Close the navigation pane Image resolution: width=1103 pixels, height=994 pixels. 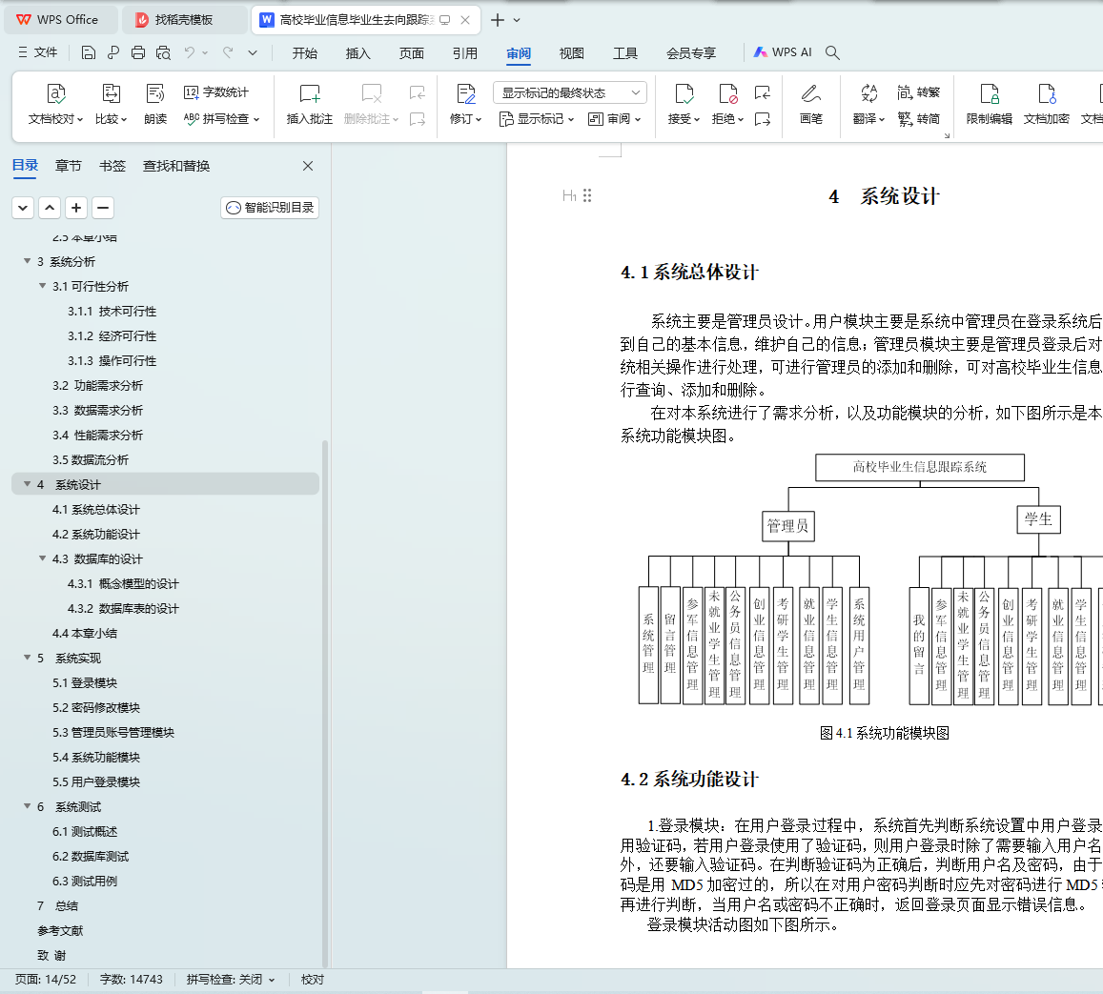(307, 166)
